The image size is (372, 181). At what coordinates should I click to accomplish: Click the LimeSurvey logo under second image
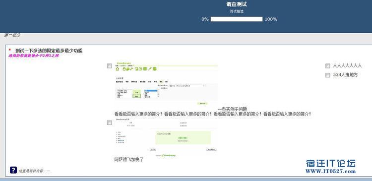pyautogui.click(x=169, y=155)
